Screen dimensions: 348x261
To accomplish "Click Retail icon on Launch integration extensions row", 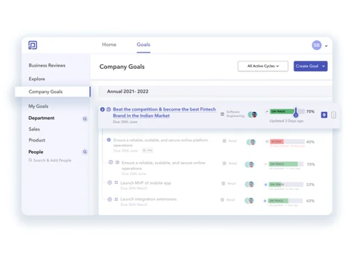I will pyautogui.click(x=222, y=200).
